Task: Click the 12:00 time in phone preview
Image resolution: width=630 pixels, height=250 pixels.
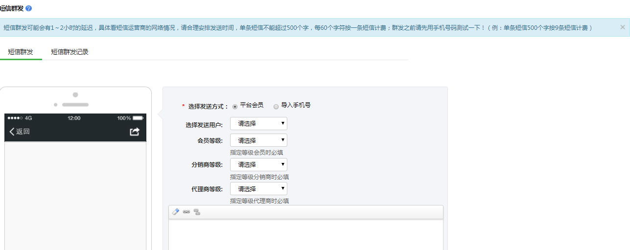Action: [74, 118]
